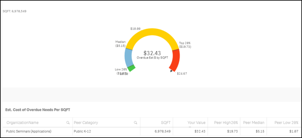Screen dimensions: 302x138
Task: Click the $24.67 gauge max label
Action: tap(182, 74)
